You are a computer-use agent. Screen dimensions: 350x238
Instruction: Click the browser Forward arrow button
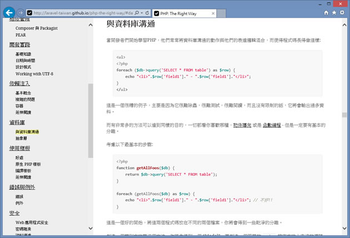click(21, 12)
